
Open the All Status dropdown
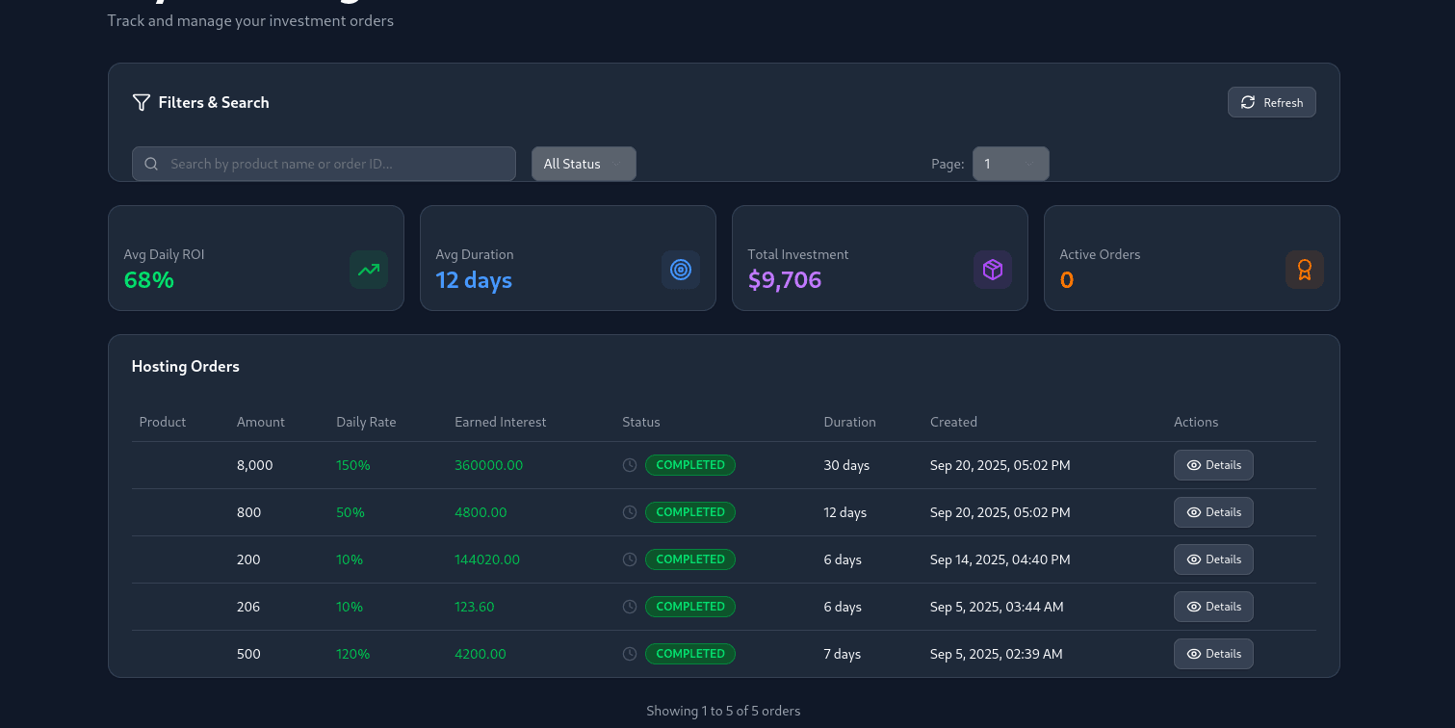coord(583,164)
